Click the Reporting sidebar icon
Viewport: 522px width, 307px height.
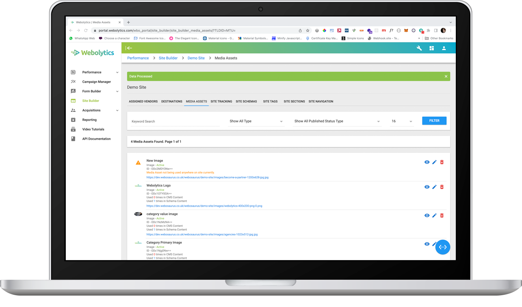coord(73,120)
